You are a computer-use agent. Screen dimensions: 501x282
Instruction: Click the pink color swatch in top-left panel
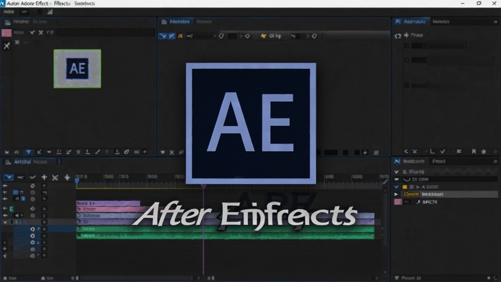pyautogui.click(x=6, y=33)
